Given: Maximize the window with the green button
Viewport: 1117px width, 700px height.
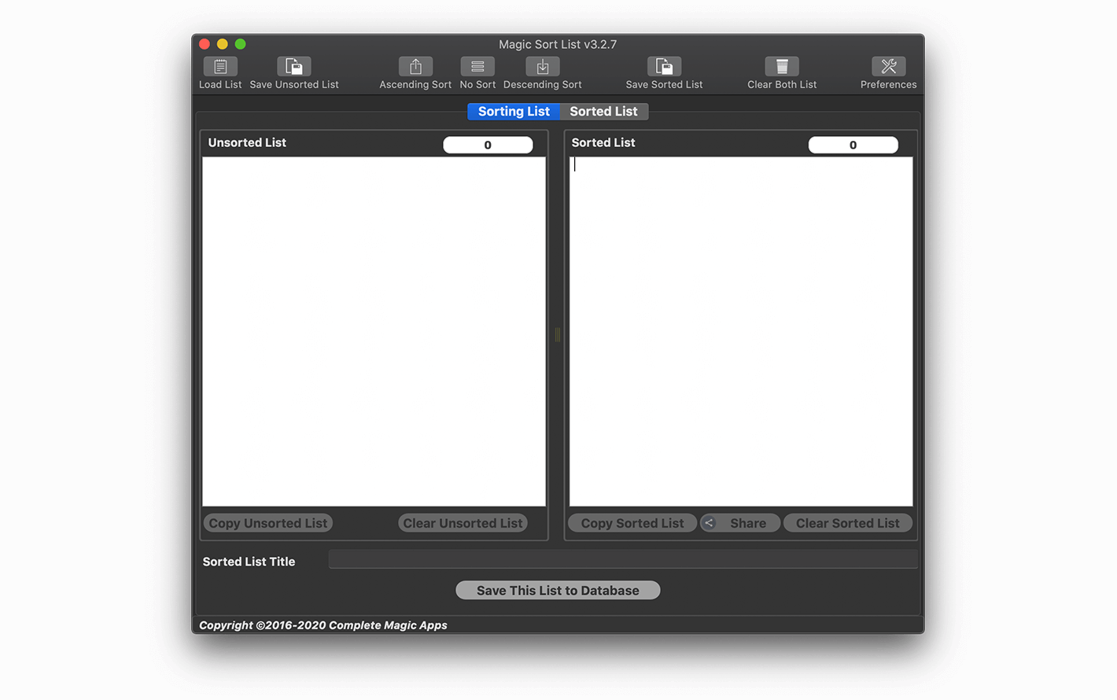Looking at the screenshot, I should pyautogui.click(x=241, y=44).
